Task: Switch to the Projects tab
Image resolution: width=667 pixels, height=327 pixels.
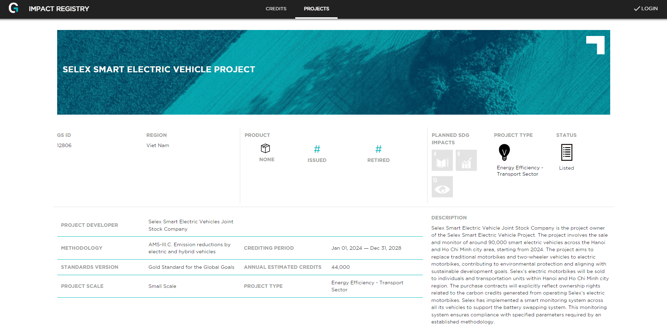Action: coord(316,9)
